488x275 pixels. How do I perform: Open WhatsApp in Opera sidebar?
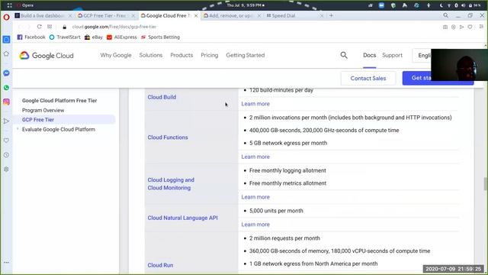coord(6,88)
